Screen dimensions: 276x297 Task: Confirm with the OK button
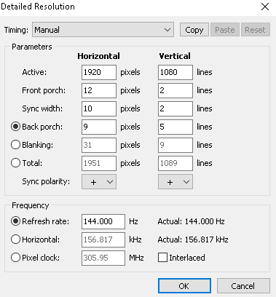click(x=184, y=286)
